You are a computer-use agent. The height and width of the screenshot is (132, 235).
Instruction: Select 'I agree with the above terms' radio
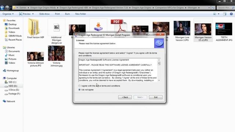point(79,86)
